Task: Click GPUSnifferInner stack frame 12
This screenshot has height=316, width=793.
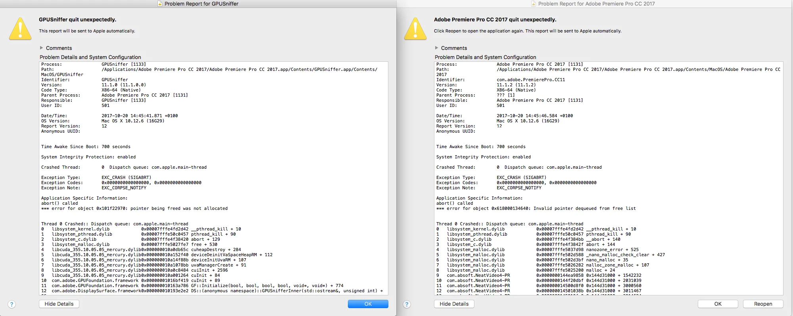Action: tap(212, 291)
